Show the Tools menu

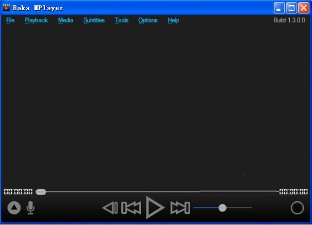point(122,20)
